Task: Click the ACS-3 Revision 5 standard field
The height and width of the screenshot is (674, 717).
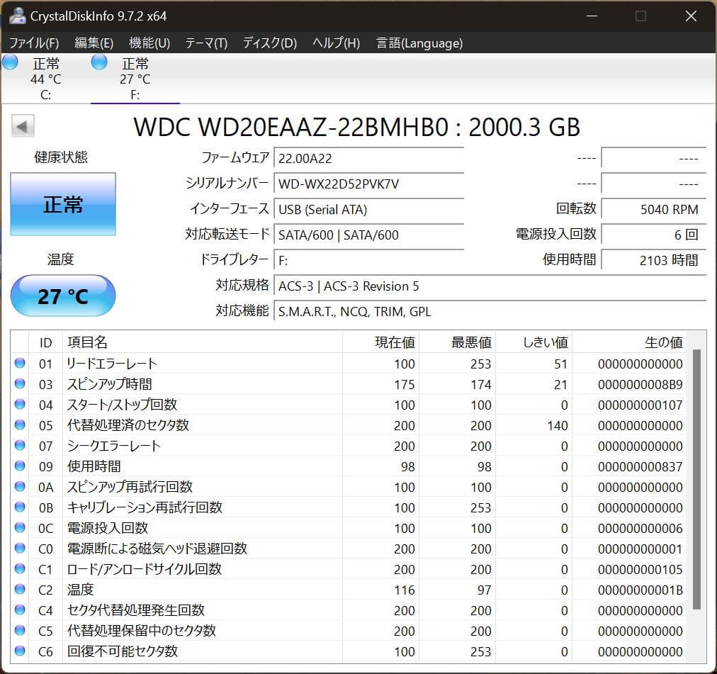Action: click(x=490, y=286)
